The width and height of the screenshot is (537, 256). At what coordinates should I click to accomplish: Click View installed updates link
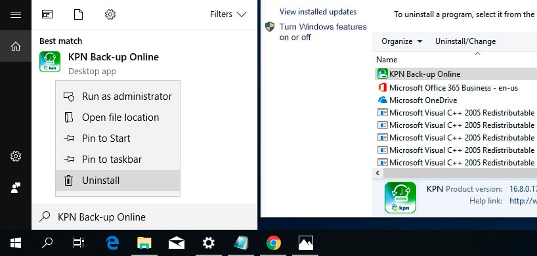coord(318,12)
